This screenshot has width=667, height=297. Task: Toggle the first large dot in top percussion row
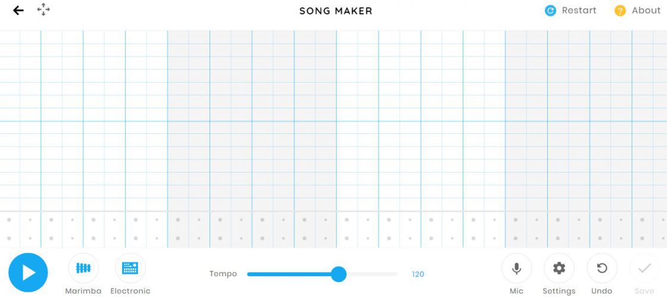tap(9, 220)
